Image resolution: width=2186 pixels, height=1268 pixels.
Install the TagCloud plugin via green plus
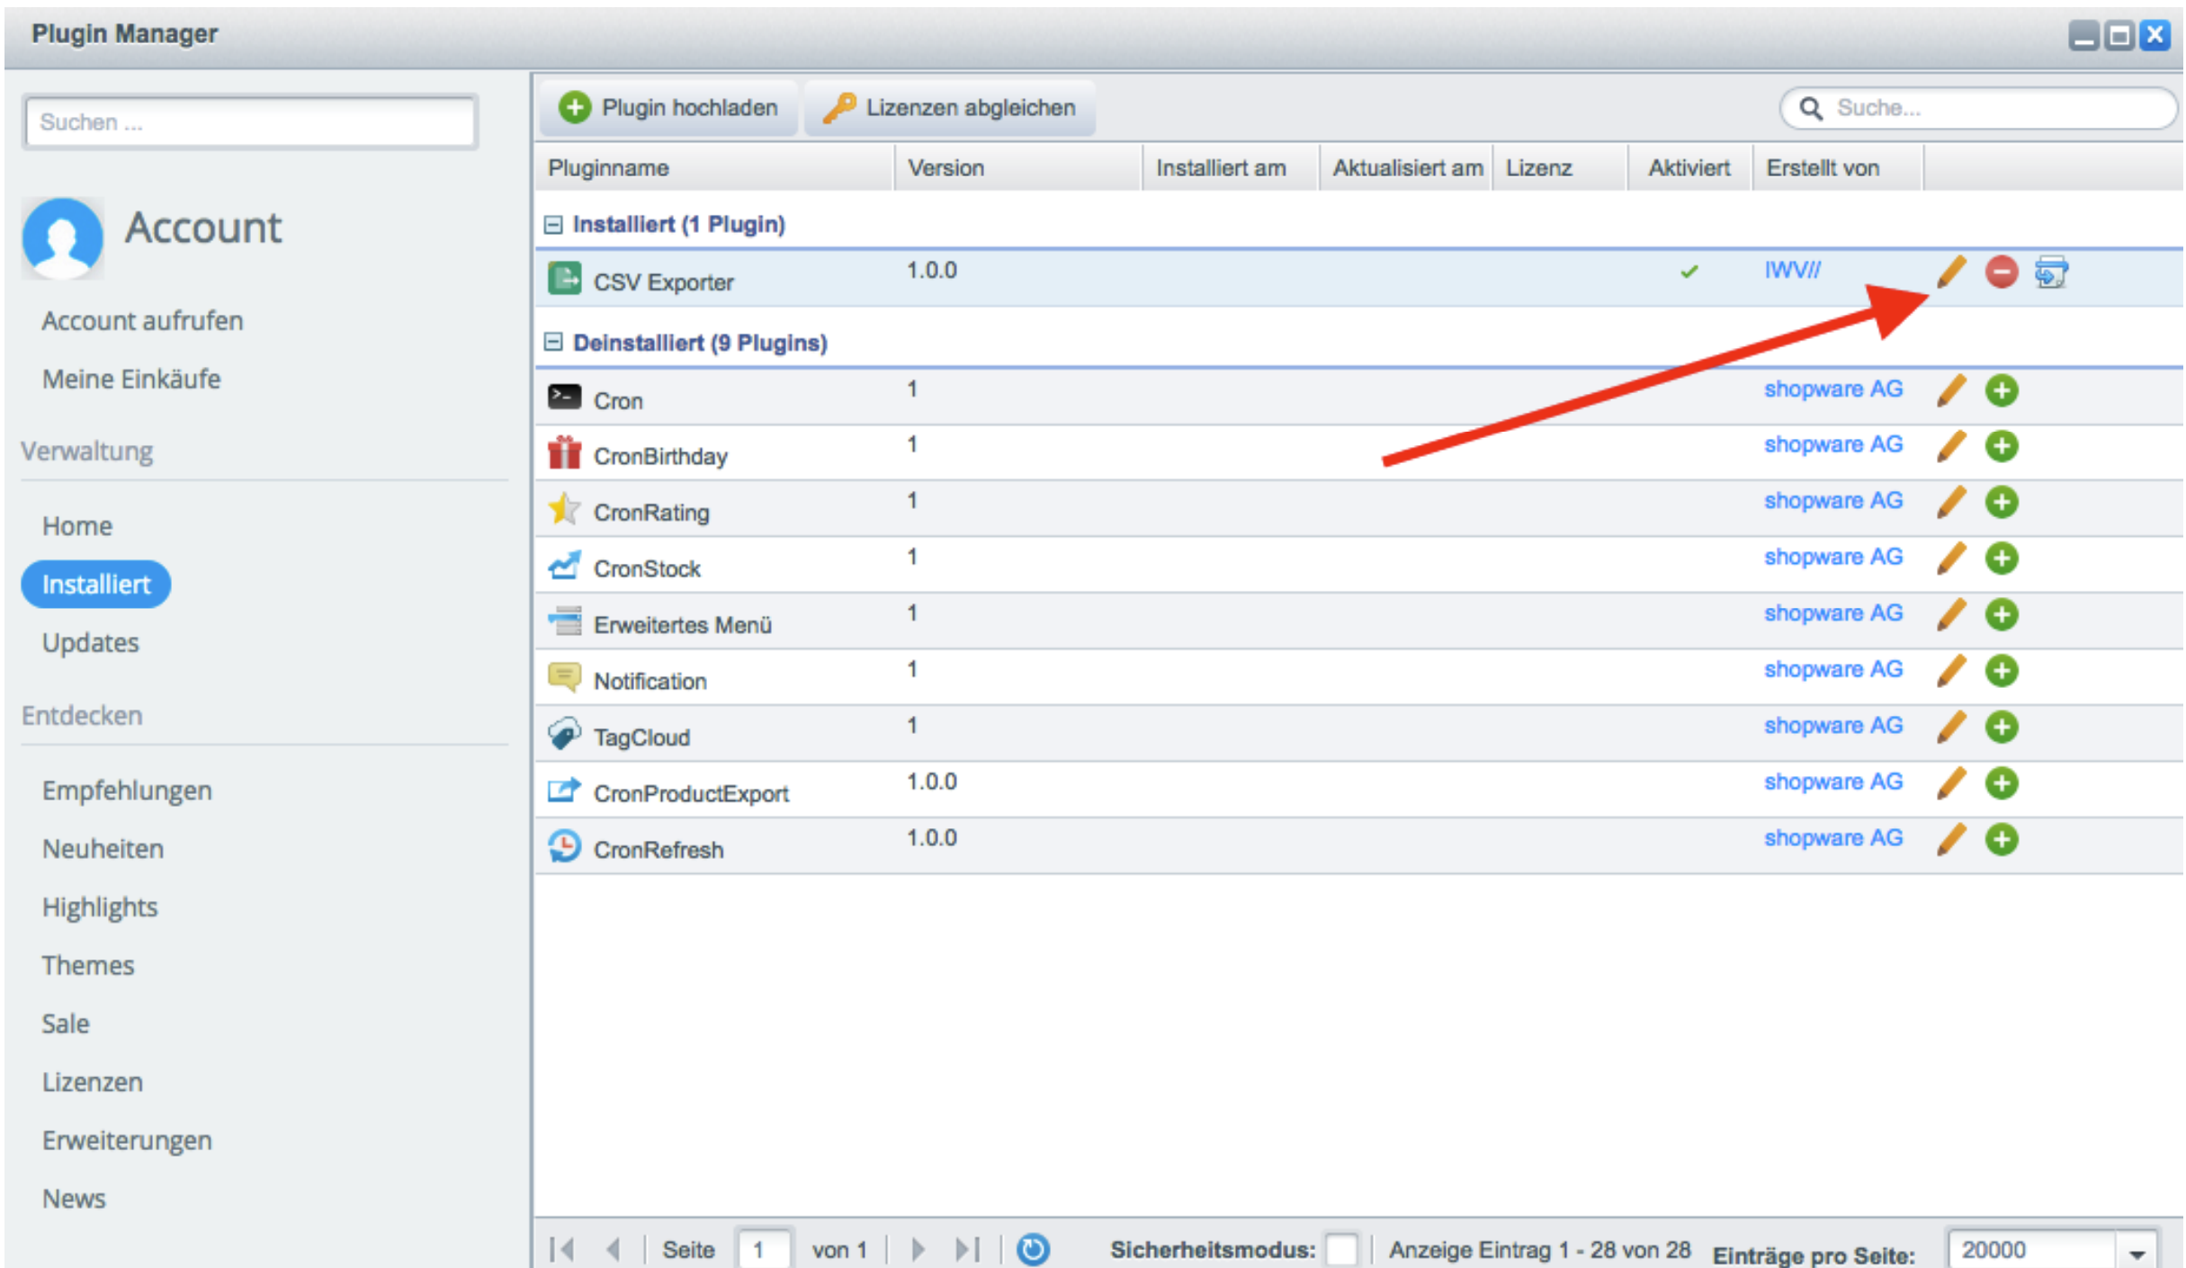tap(2001, 727)
